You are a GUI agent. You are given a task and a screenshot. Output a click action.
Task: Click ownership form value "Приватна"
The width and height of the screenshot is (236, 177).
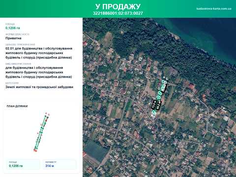pos(13,38)
